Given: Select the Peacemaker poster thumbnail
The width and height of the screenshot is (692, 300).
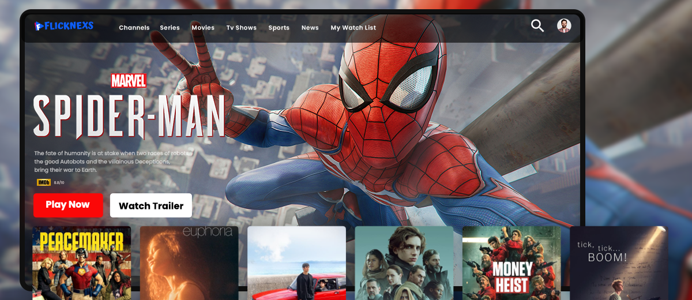Looking at the screenshot, I should point(81,262).
